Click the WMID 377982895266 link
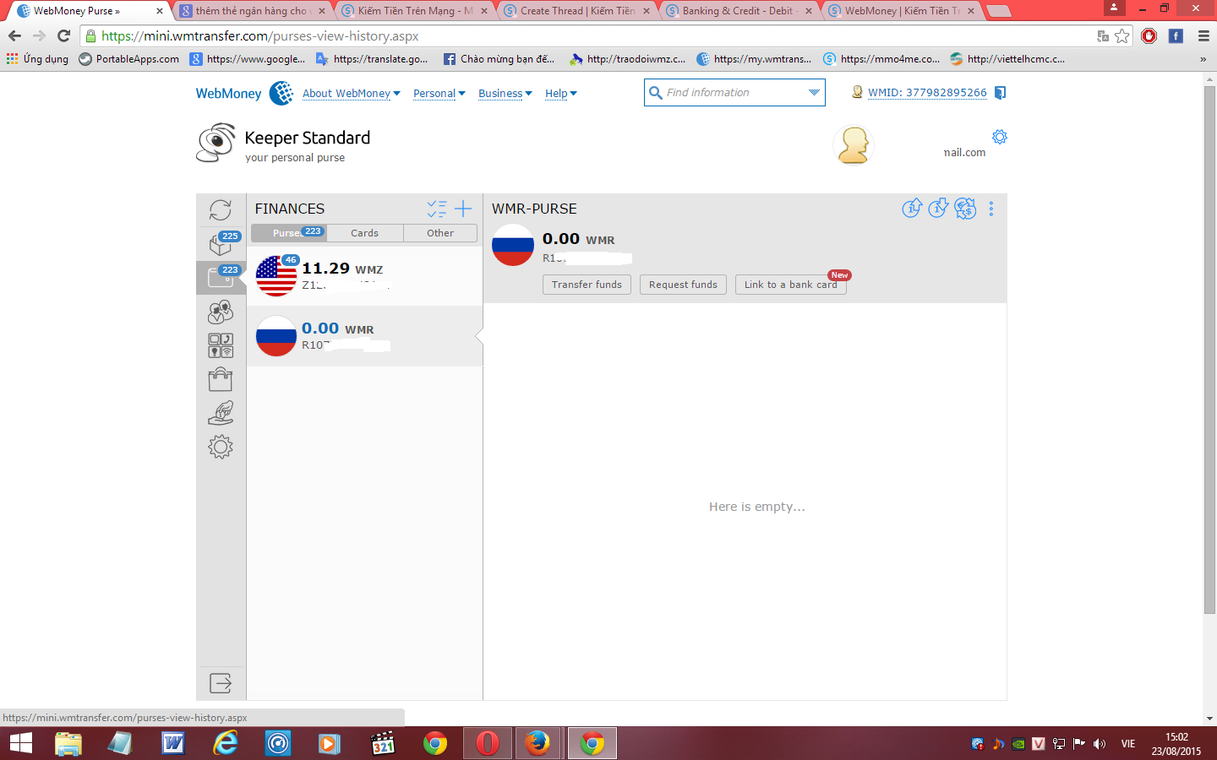Viewport: 1217px width, 760px height. (x=927, y=92)
